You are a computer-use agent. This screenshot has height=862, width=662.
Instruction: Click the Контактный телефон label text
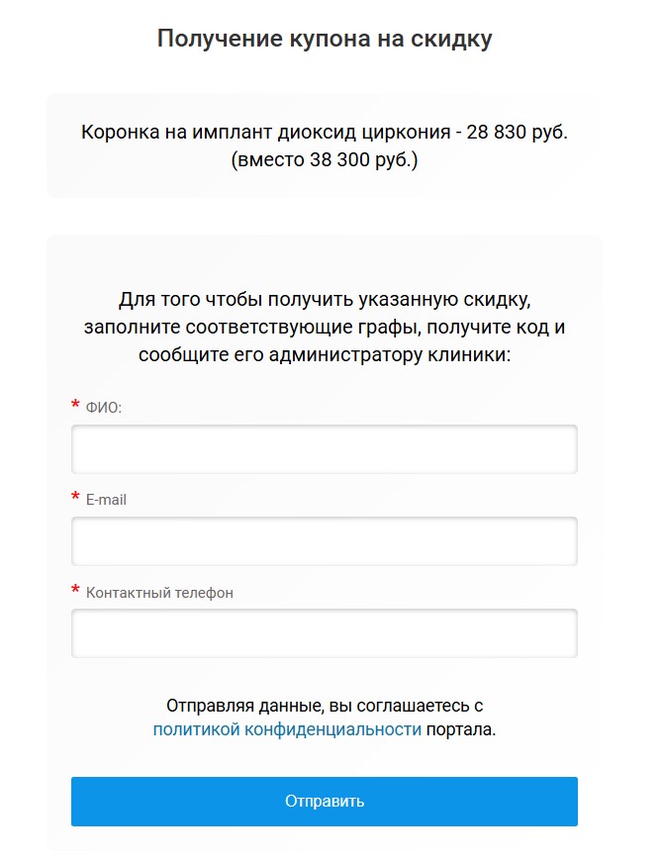159,593
